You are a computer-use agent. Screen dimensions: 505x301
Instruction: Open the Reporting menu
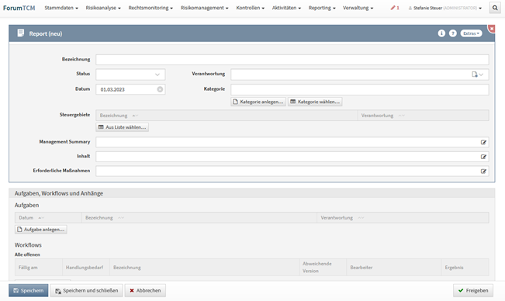[322, 8]
